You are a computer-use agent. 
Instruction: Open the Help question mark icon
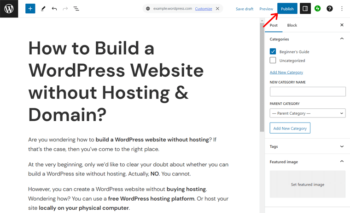(x=330, y=9)
